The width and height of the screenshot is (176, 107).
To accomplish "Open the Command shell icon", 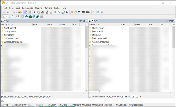I will point(83,12).
